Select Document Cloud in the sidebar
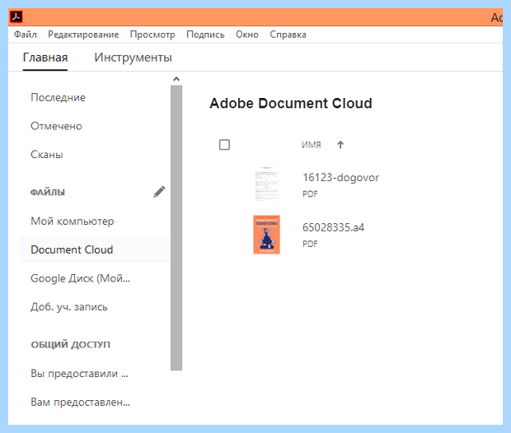 coord(95,249)
